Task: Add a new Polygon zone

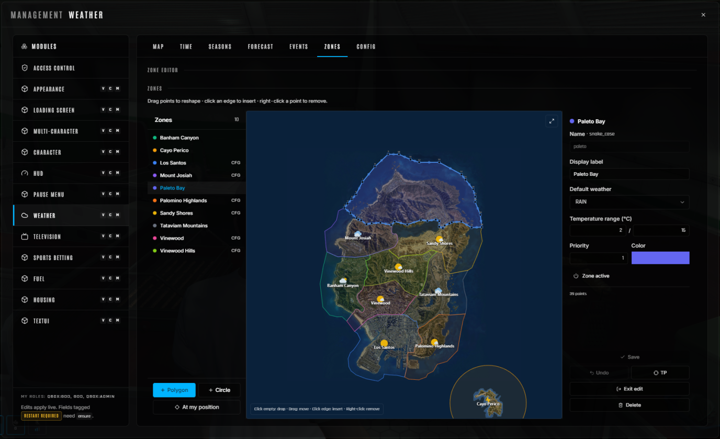Action: [x=174, y=390]
